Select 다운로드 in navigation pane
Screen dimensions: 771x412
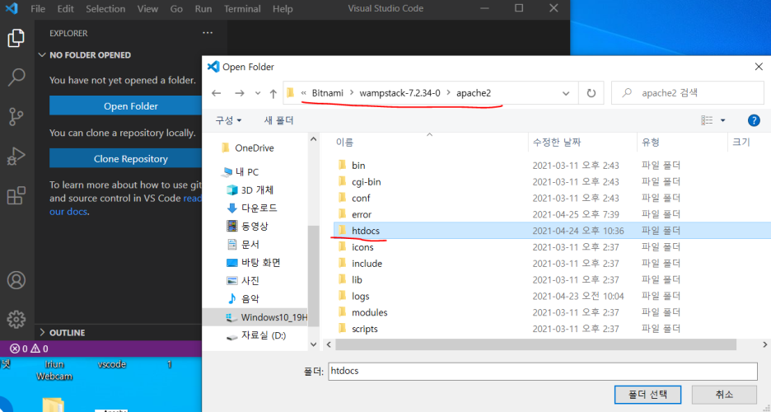click(x=259, y=208)
